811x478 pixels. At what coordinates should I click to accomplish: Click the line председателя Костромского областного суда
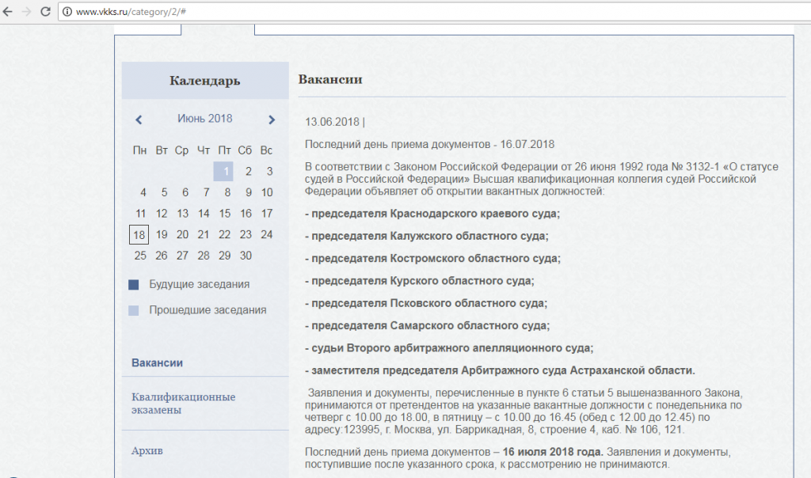(x=433, y=258)
